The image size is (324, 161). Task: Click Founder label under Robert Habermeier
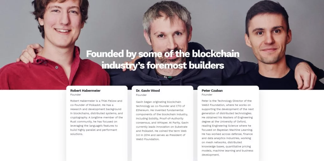76,95
